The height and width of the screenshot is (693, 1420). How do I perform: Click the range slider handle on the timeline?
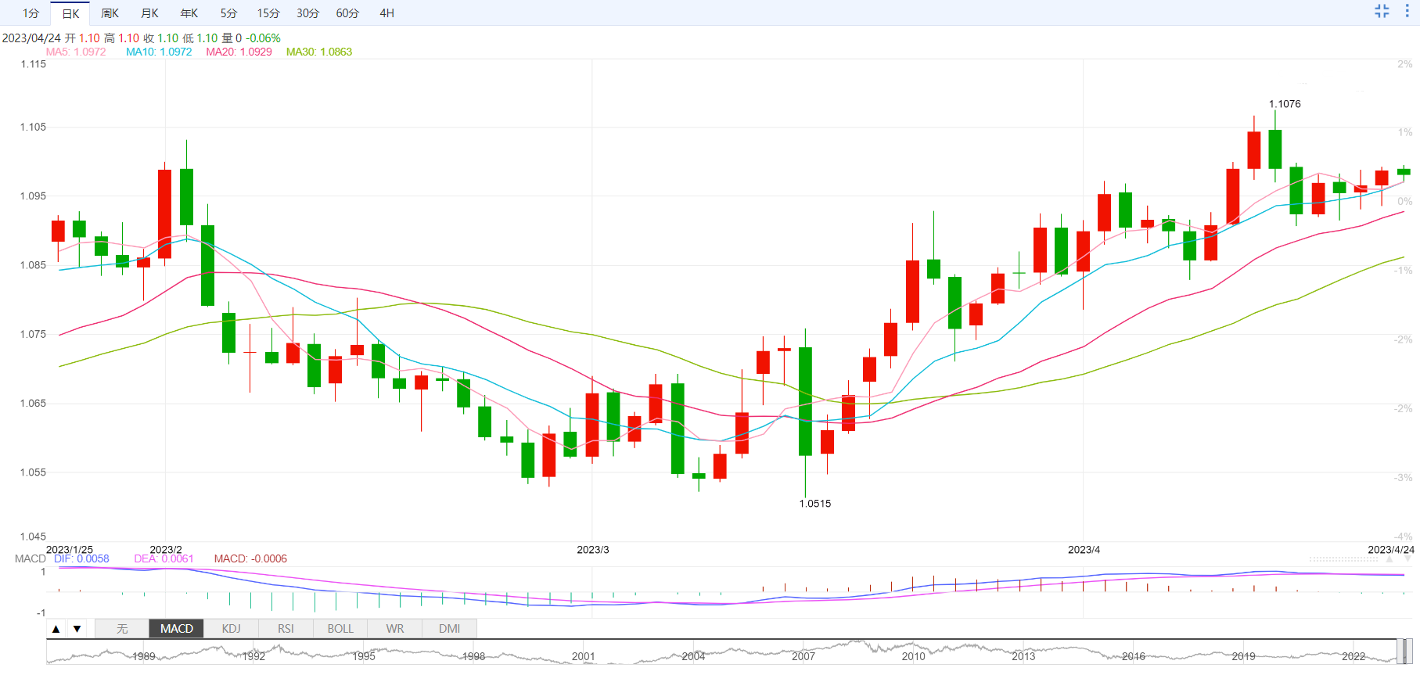(1404, 652)
